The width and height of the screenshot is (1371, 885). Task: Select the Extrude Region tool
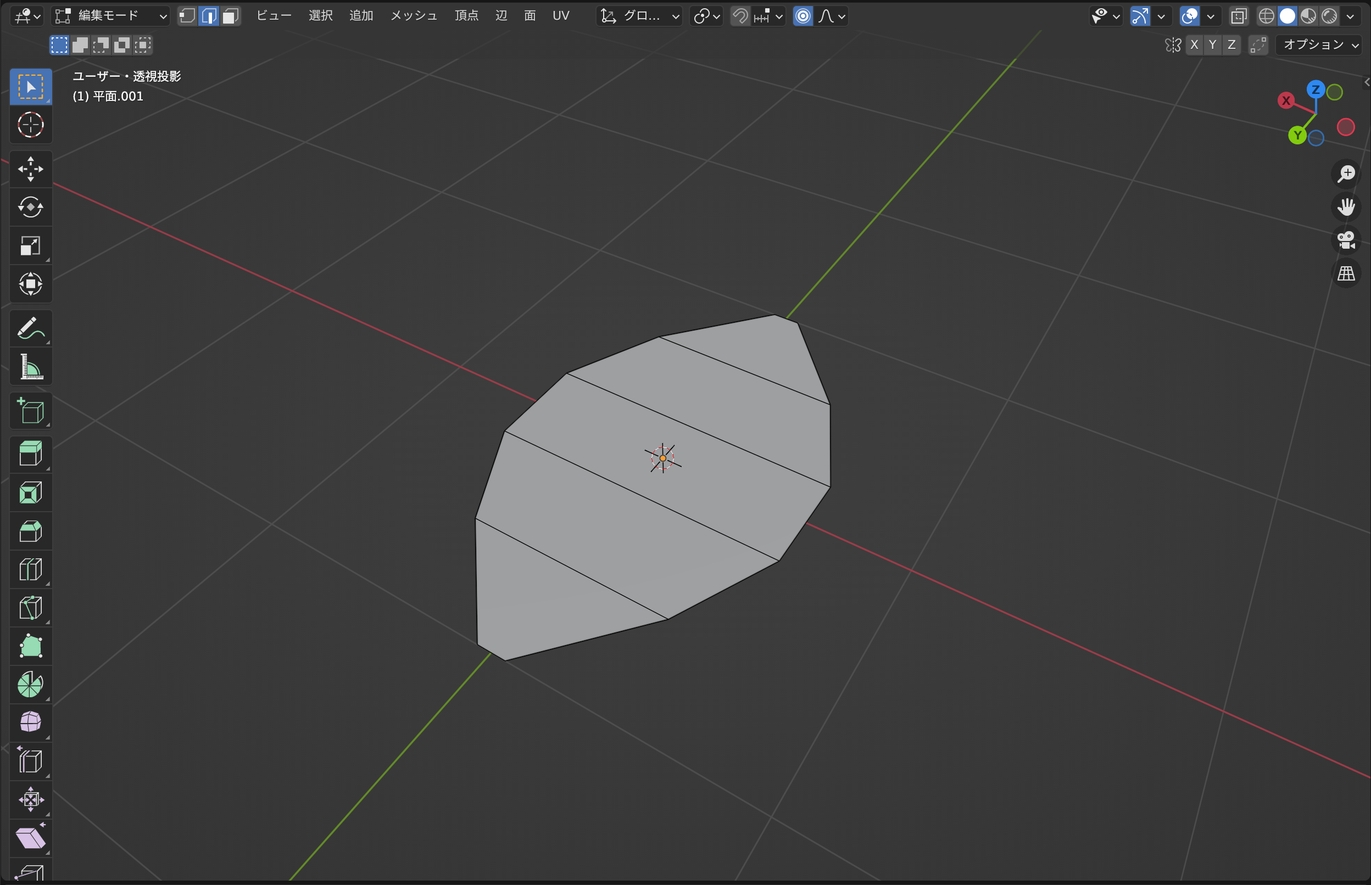(x=30, y=454)
